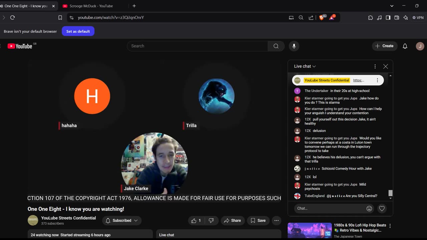Click TubeEngland chat author name

coord(315,196)
